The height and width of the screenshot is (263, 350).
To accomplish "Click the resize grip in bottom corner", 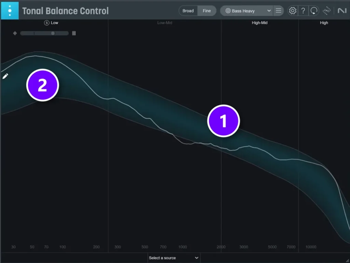I will (x=347, y=260).
